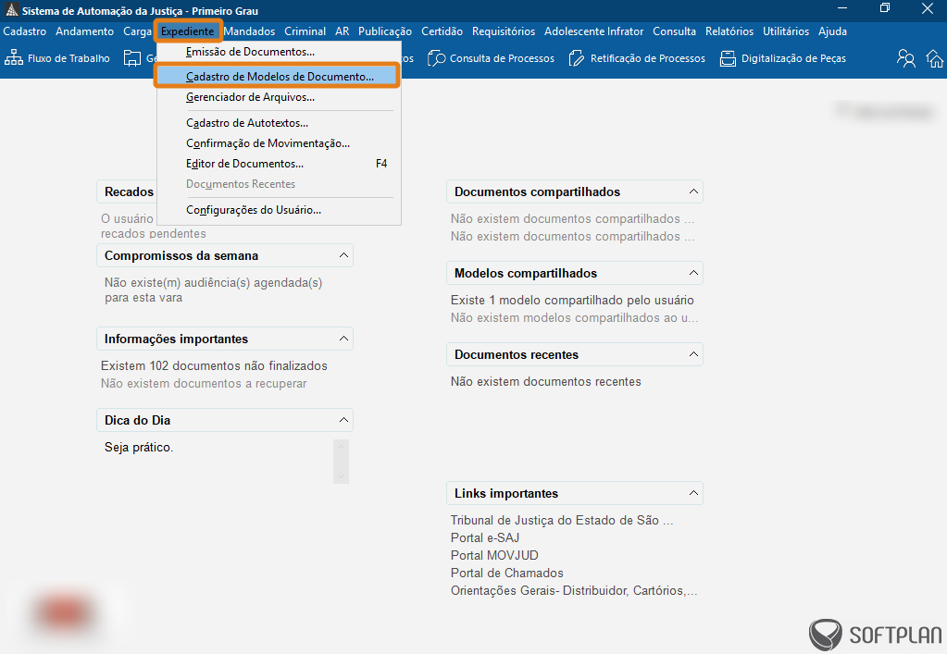Choose Emissão de Documentos from the menu
Image resolution: width=947 pixels, height=654 pixels.
pos(279,52)
